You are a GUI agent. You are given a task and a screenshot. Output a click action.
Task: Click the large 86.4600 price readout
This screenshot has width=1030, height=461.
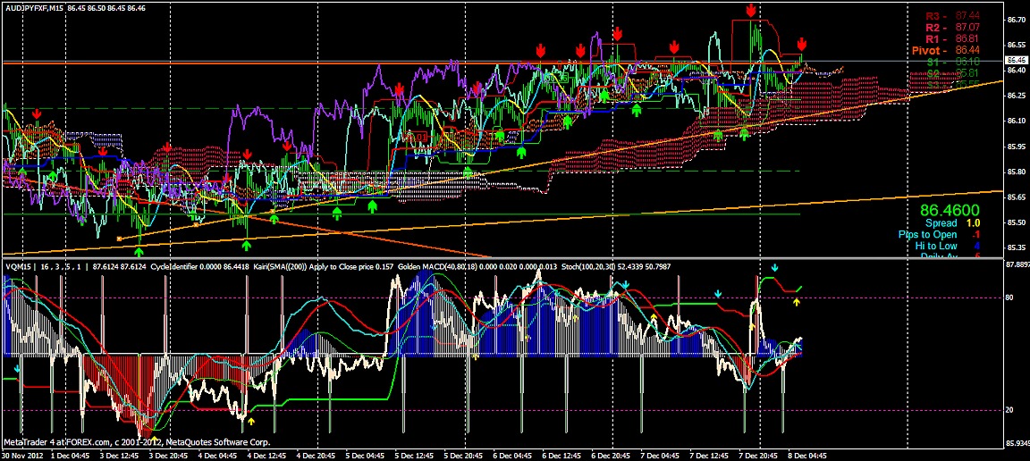click(951, 209)
